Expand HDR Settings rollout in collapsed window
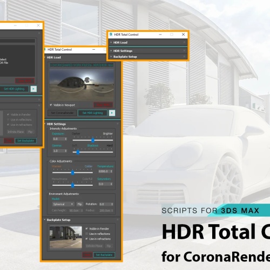 [111, 51]
